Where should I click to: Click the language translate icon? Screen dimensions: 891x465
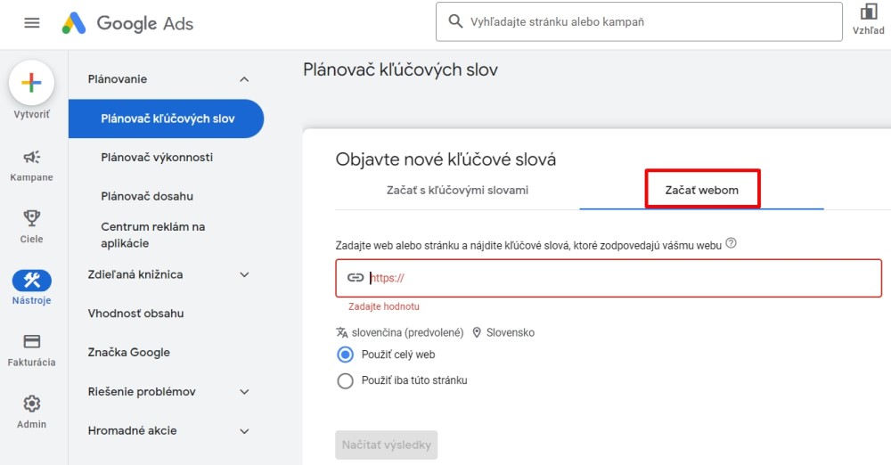(x=341, y=332)
